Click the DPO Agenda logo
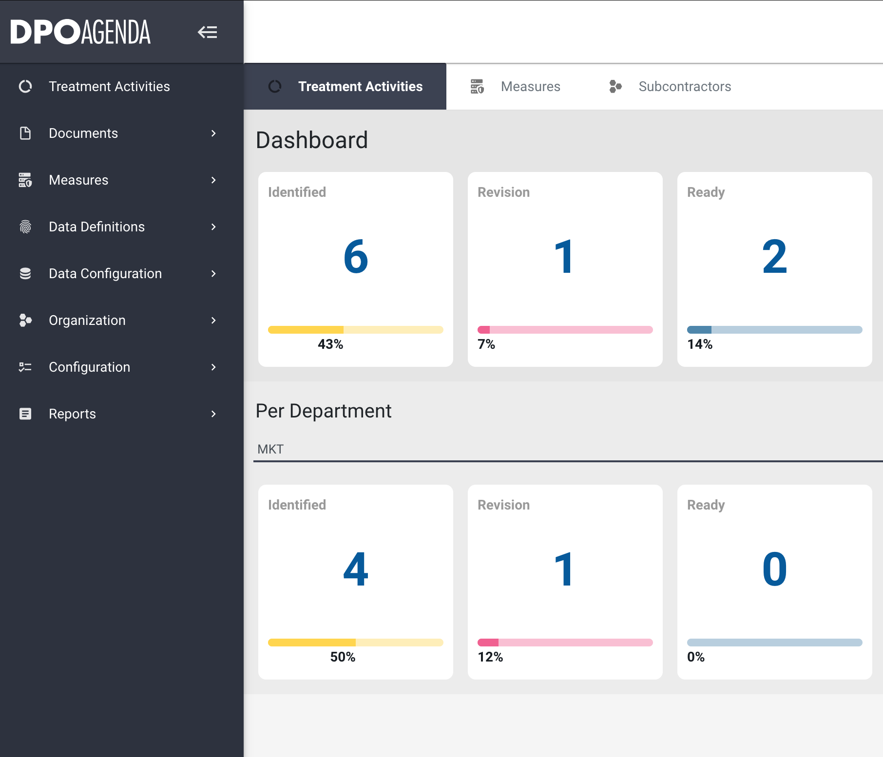883x757 pixels. tap(80, 31)
